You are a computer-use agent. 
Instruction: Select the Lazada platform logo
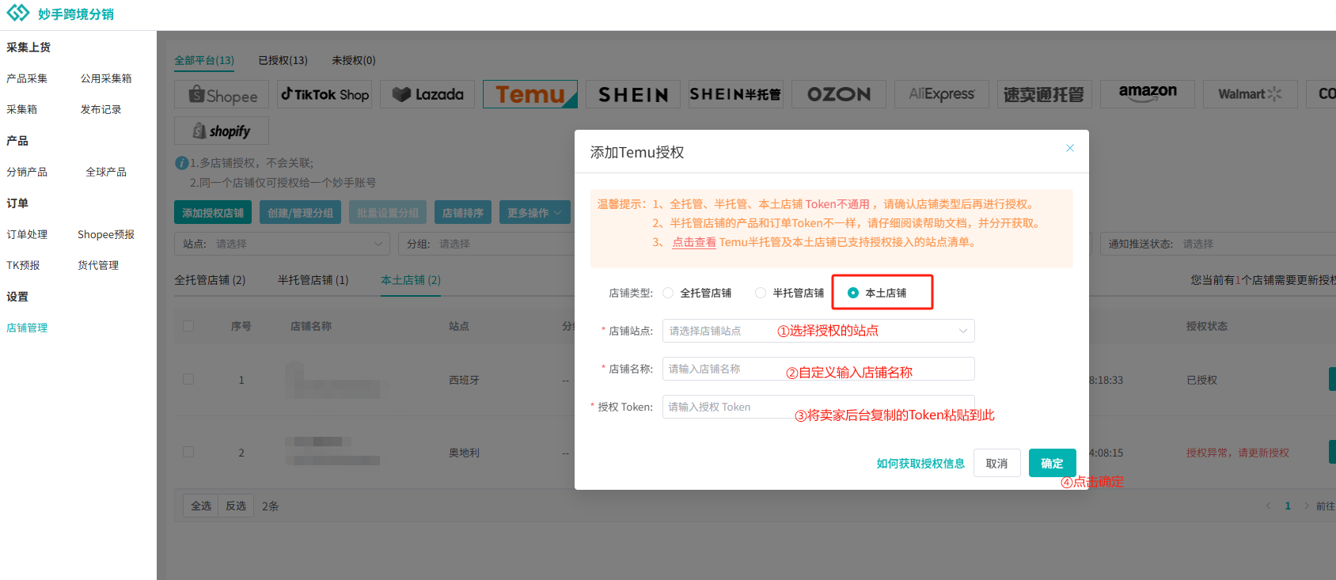[427, 94]
